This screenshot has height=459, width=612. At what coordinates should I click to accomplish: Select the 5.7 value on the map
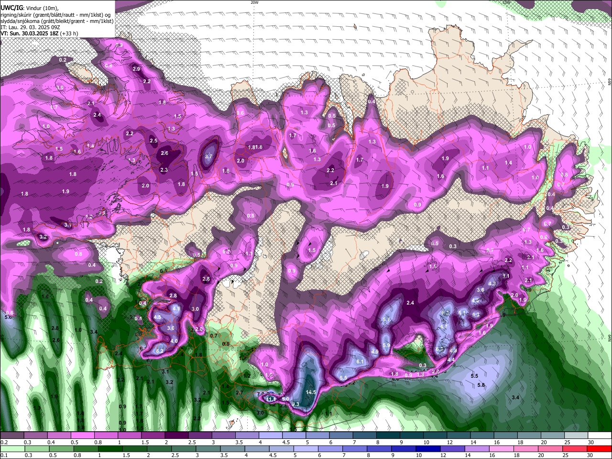[387, 319]
